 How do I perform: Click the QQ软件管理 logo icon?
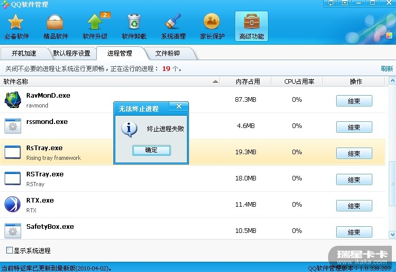(5, 4)
